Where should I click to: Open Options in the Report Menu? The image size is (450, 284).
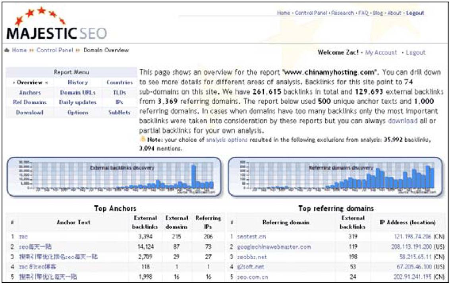pos(77,112)
